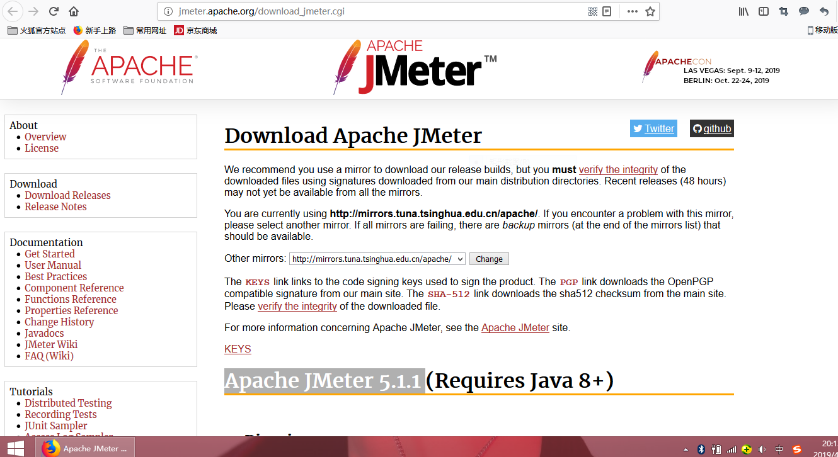838x457 pixels.
Task: Open the Change History link
Action: pos(59,322)
